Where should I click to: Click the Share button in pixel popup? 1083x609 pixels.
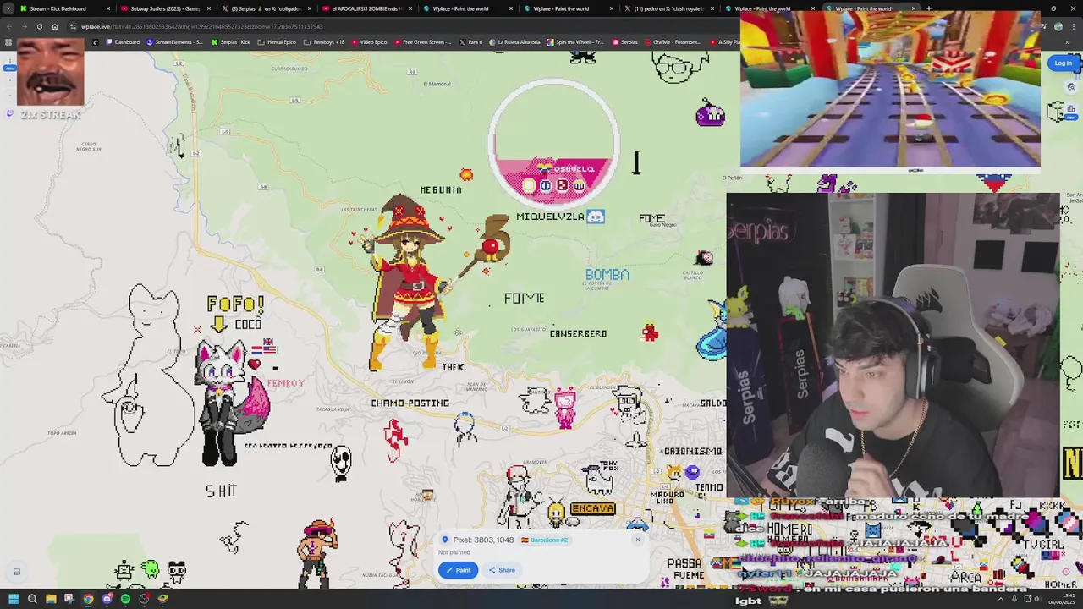tap(502, 570)
